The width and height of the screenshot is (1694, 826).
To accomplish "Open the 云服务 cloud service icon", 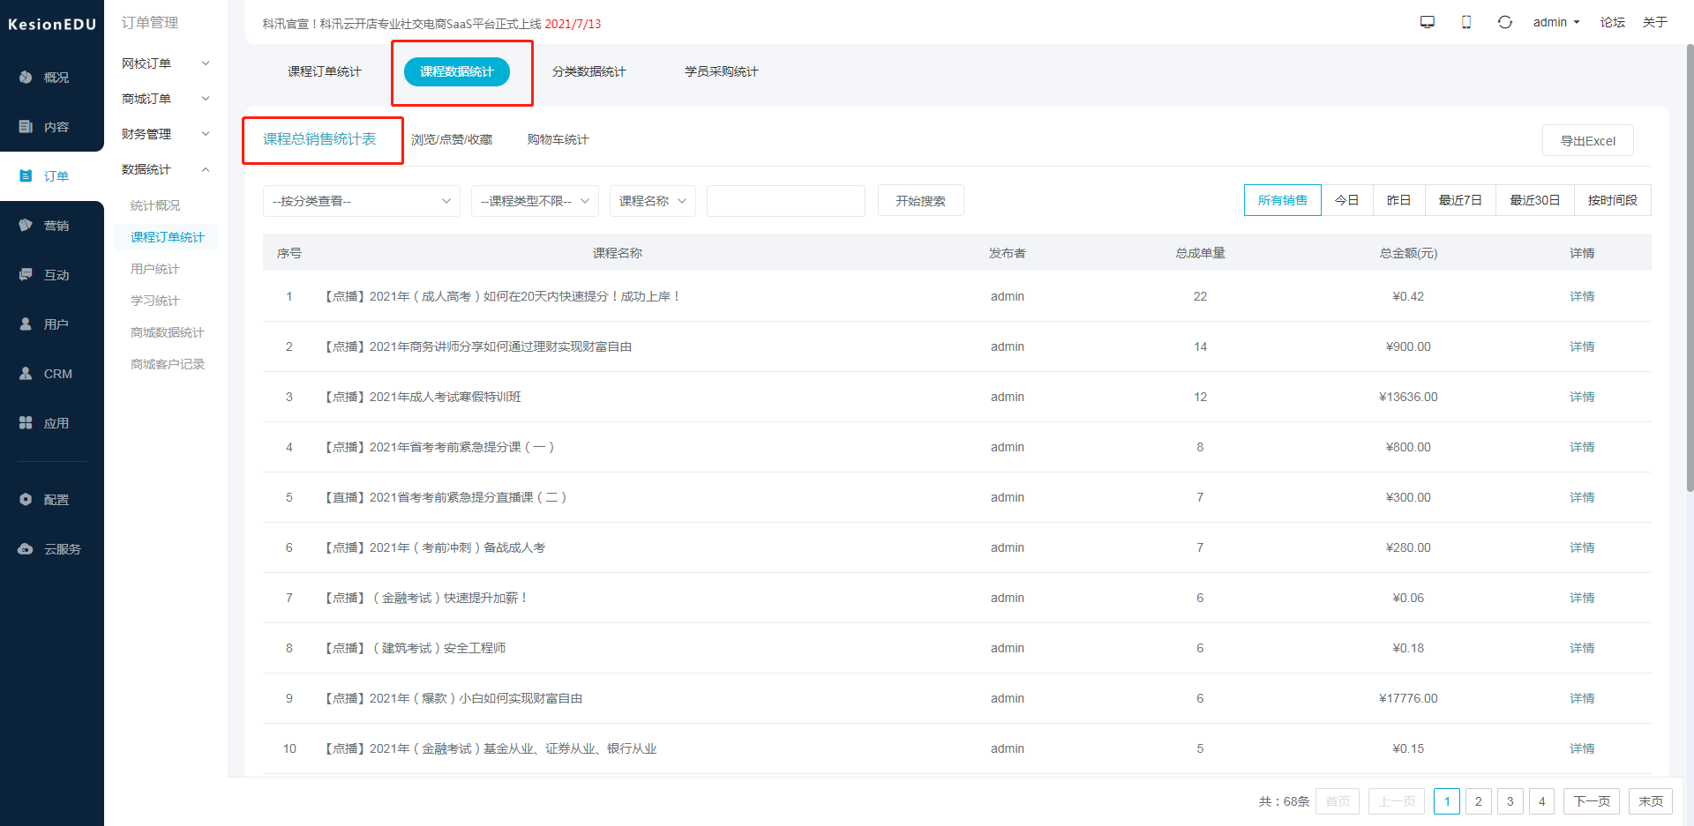I will pos(26,549).
